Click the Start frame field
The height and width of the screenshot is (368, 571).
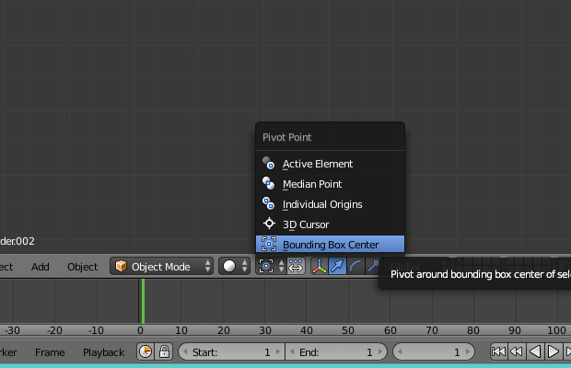coord(232,352)
